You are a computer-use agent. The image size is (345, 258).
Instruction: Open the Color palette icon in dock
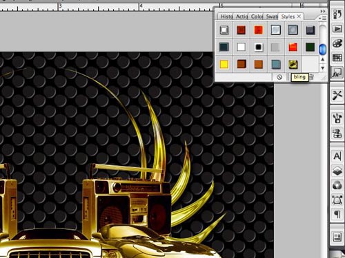pos(337,43)
